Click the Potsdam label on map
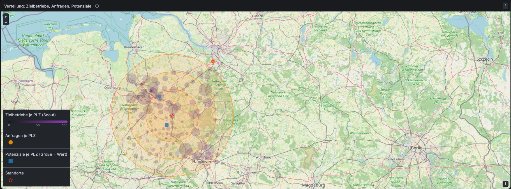 (x=397, y=159)
